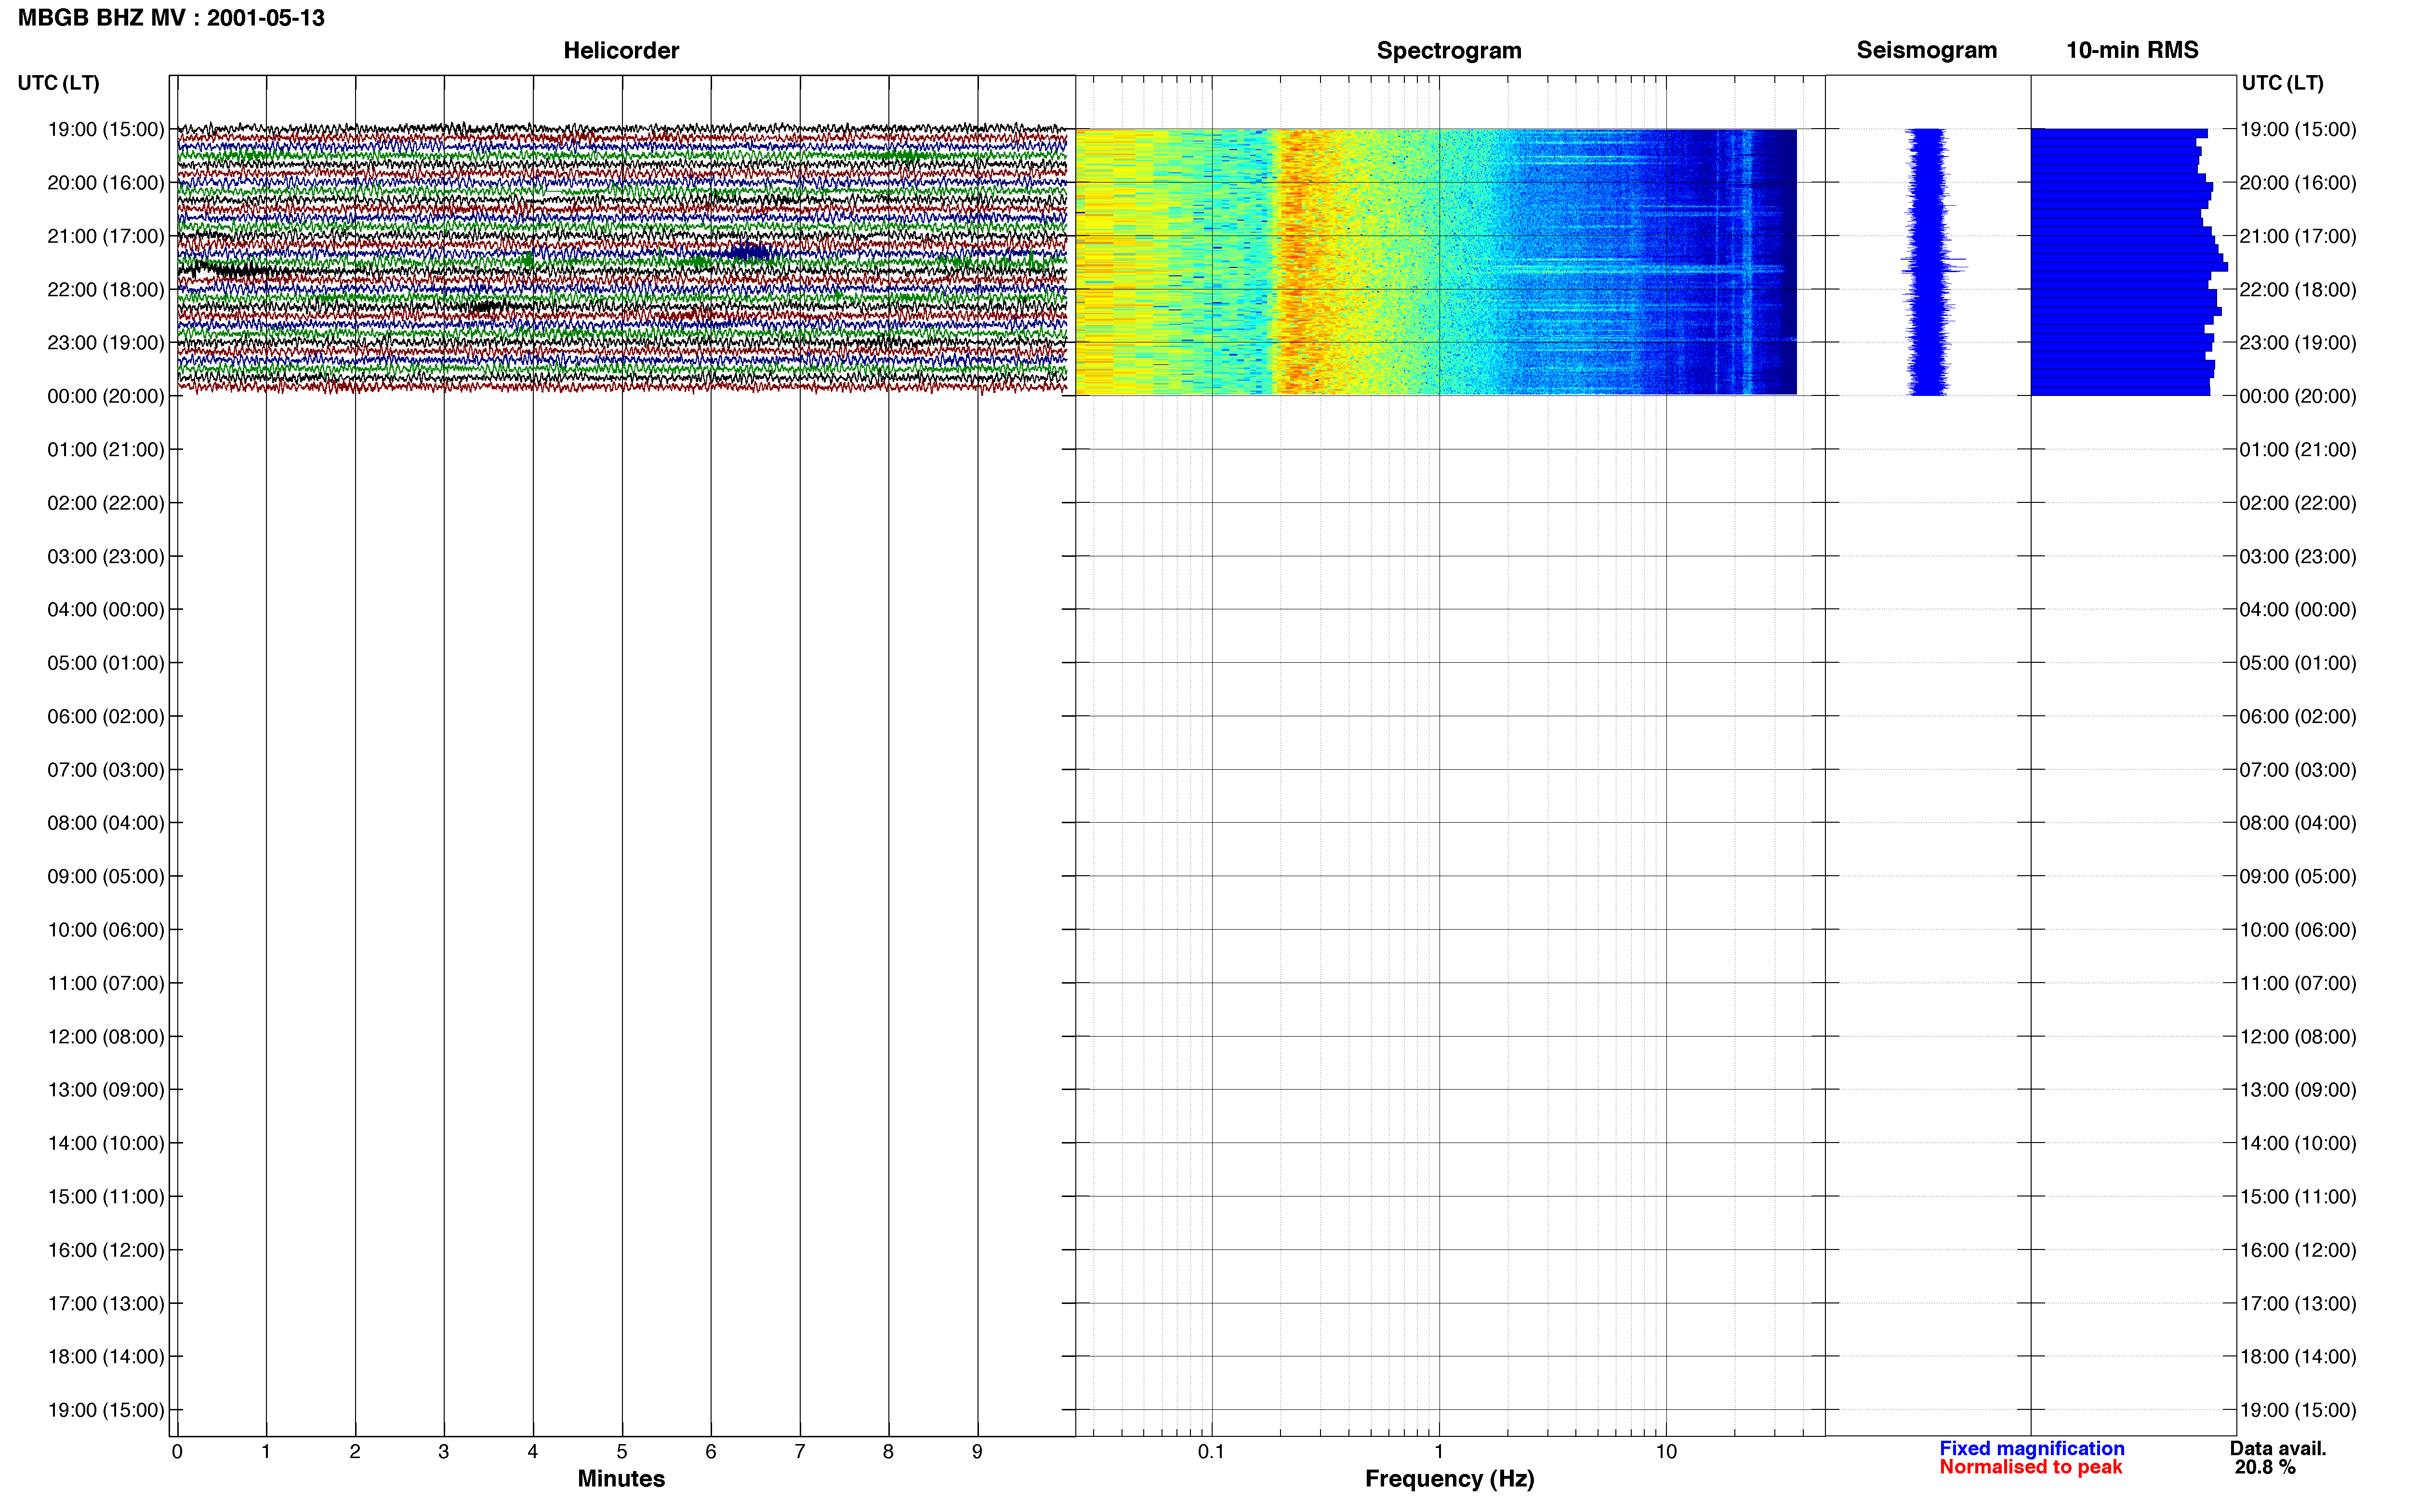Click left axis label '02:00 (22:00)'

[106, 503]
